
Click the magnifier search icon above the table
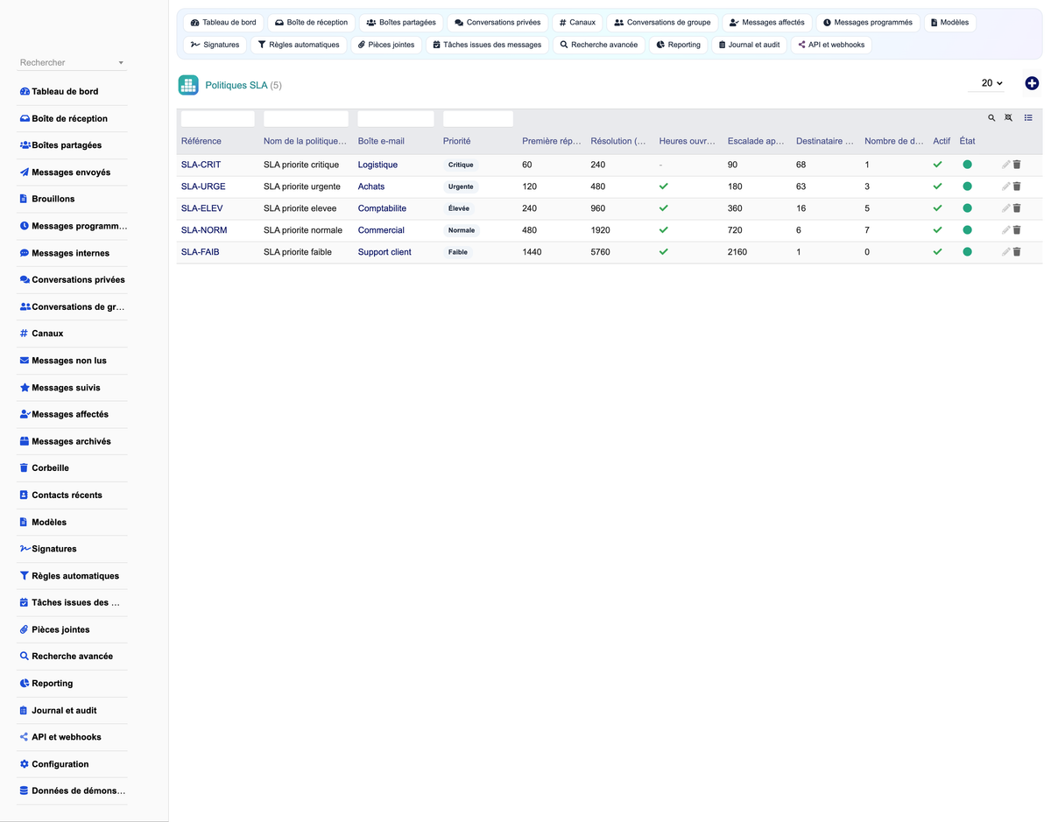coord(991,118)
